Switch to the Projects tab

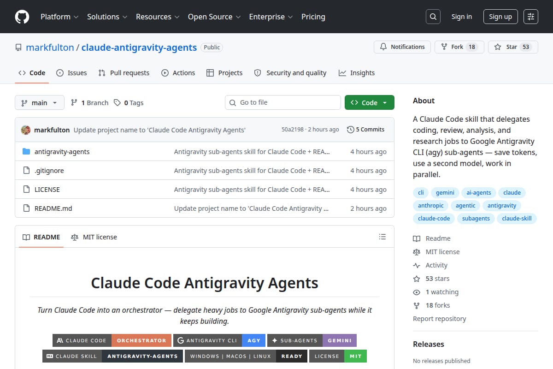click(x=224, y=73)
